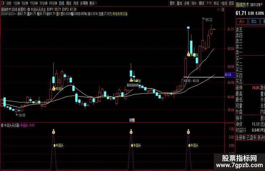Screen dimensions: 265x171
Task: Open the F10 company info
Action: (x=209, y=3)
